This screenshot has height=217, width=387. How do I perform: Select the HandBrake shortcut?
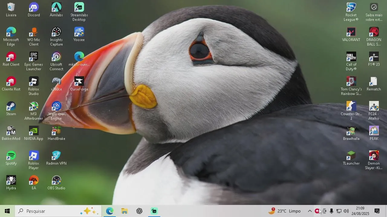pos(56,133)
